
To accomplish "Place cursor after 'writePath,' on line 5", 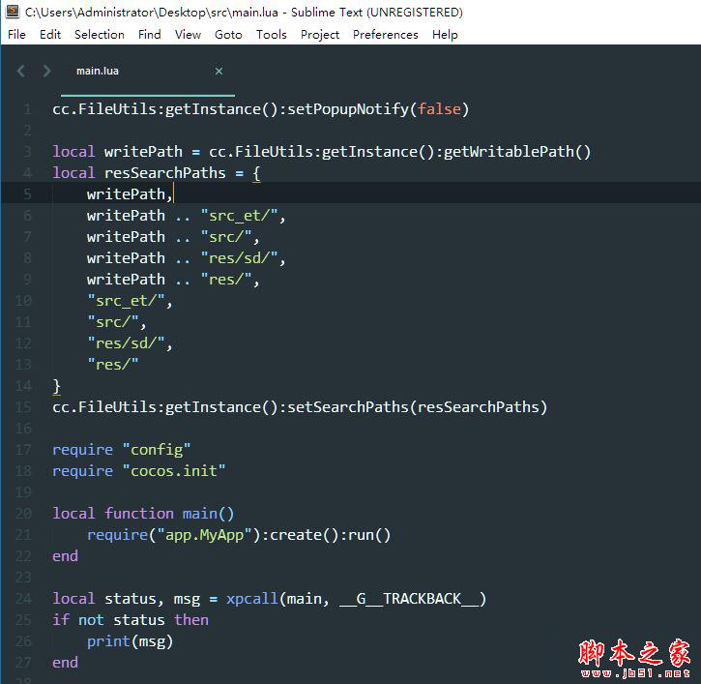I will pos(173,194).
